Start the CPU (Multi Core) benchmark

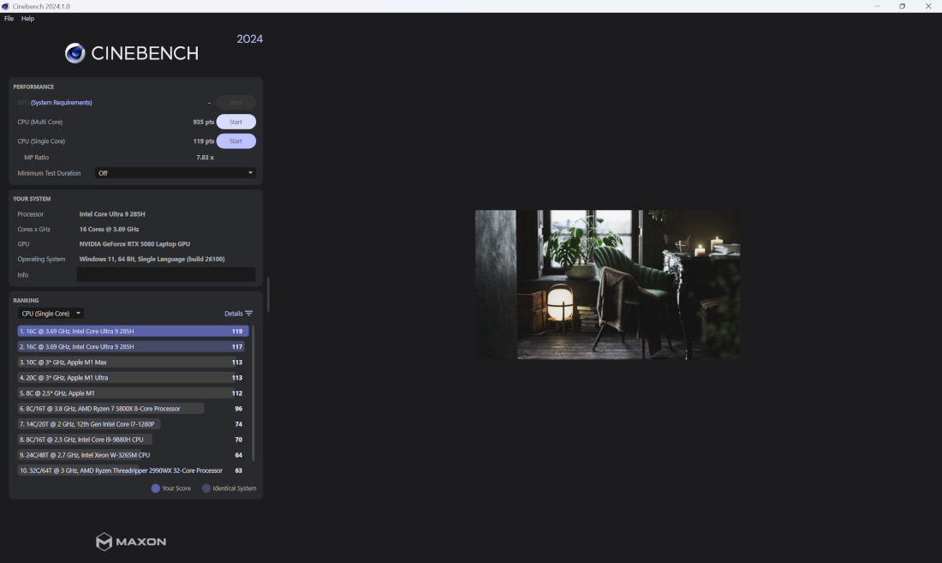235,122
